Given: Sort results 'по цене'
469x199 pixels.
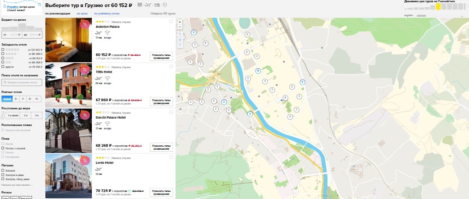Looking at the screenshot, I should tap(82, 13).
